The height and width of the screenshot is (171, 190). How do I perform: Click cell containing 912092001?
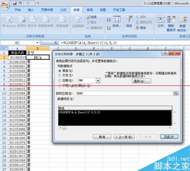click(x=17, y=66)
